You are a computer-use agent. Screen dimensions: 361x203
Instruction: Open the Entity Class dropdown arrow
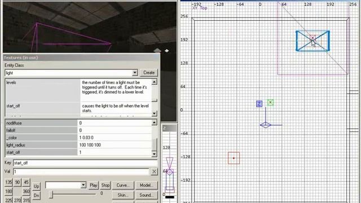pos(135,73)
